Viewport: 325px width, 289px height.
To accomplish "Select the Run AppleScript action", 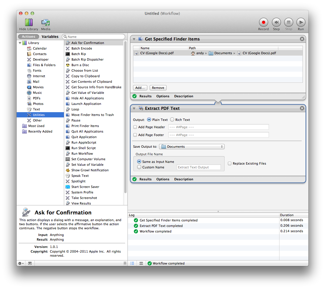I will click(84, 142).
